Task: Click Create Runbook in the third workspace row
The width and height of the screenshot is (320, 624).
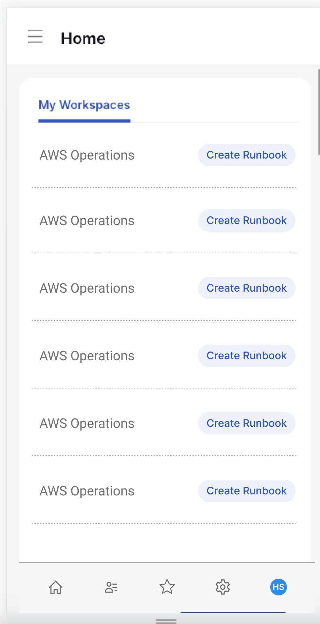Action: pos(247,288)
